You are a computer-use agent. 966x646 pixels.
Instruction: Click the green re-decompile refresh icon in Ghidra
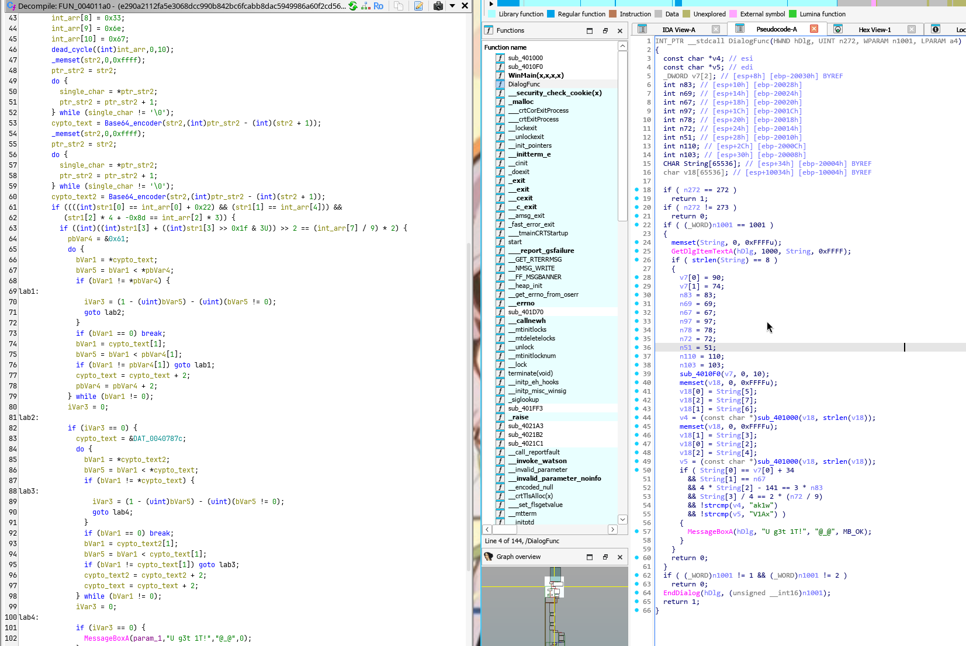click(353, 6)
